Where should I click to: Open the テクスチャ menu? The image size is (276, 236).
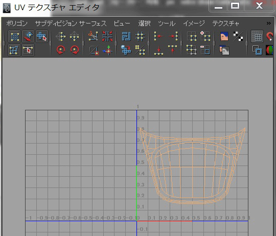[226, 23]
